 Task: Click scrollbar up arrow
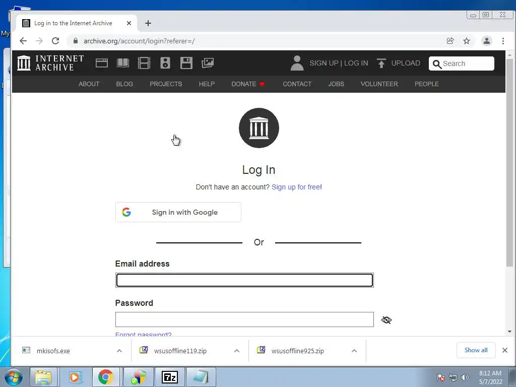(509, 55)
